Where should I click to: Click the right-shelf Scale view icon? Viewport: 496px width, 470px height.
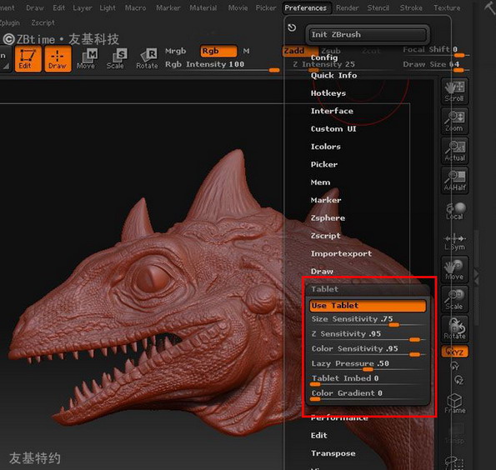454,299
